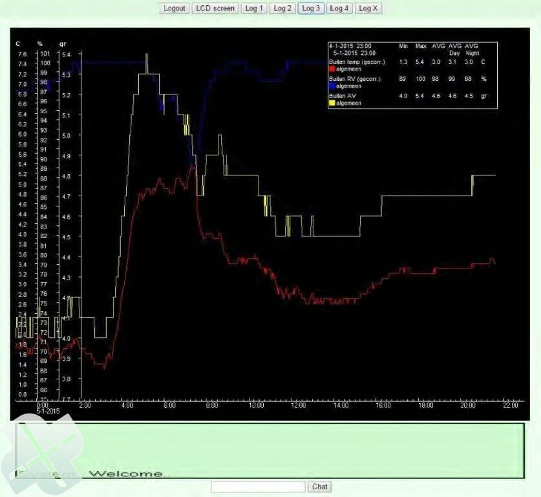Image resolution: width=541 pixels, height=497 pixels.
Task: Click the Buiten AV legend label
Action: [343, 96]
